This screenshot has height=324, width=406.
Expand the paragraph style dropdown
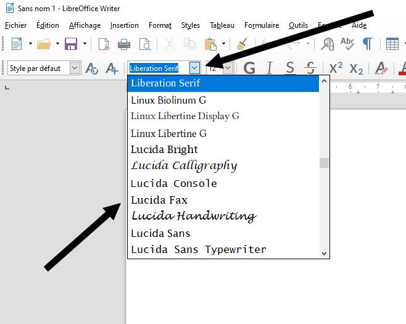(75, 68)
